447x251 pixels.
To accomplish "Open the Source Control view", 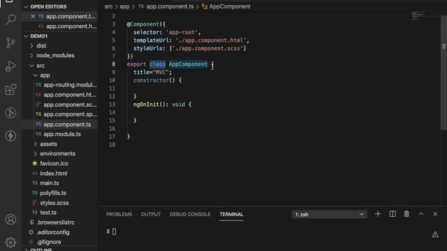I will coord(10,43).
